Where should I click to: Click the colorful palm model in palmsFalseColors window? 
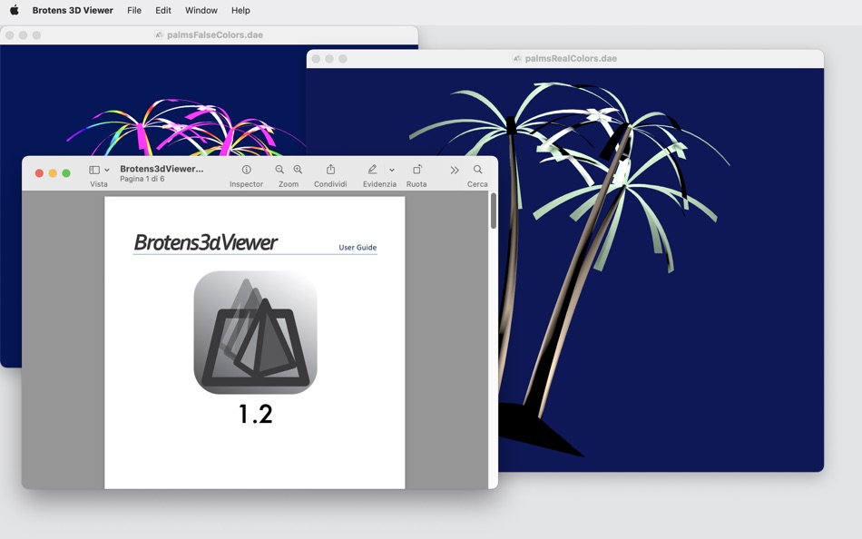[x=187, y=128]
